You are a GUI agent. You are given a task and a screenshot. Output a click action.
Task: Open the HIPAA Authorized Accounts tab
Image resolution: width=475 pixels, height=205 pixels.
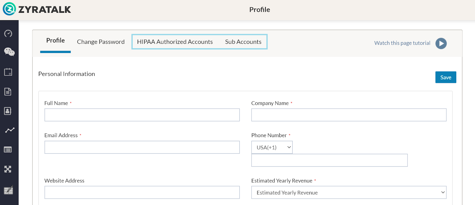[x=175, y=42]
